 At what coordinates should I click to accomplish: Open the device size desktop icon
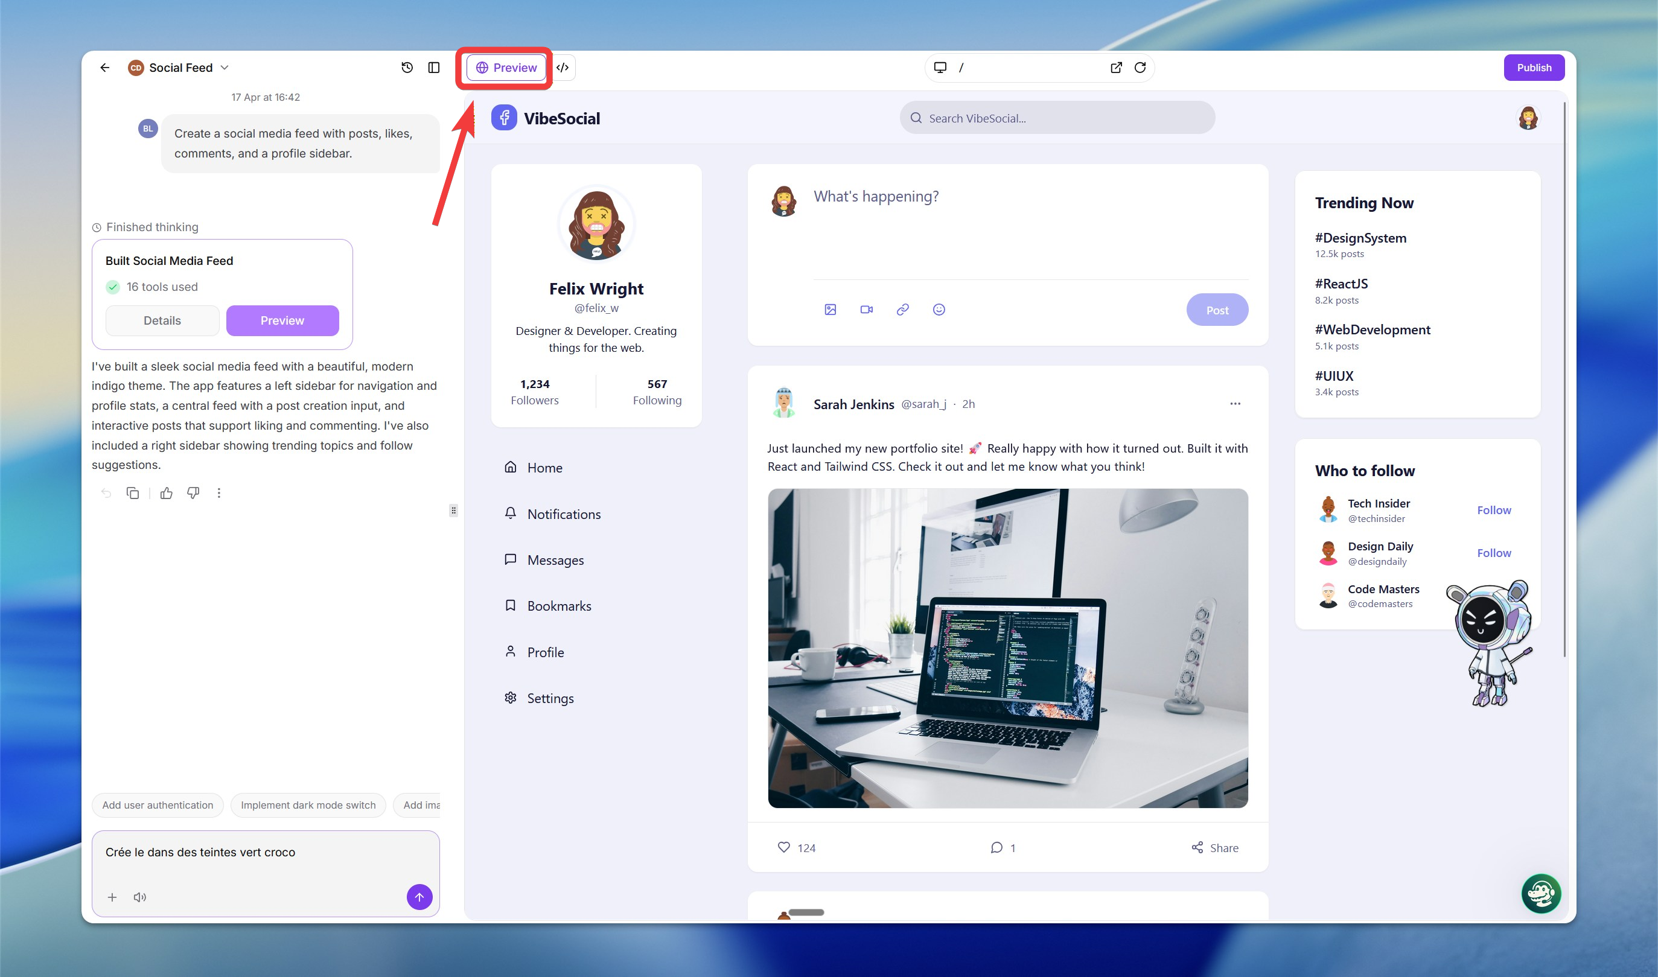(940, 68)
